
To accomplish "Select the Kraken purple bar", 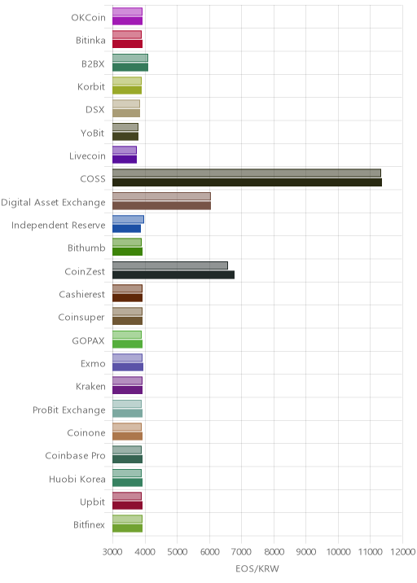I will pyautogui.click(x=128, y=390).
